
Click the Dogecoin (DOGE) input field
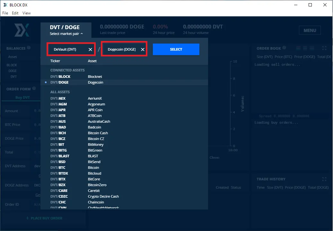point(124,49)
